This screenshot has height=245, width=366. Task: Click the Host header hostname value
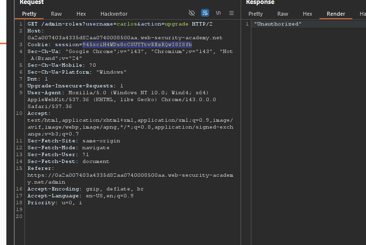[x=125, y=38]
